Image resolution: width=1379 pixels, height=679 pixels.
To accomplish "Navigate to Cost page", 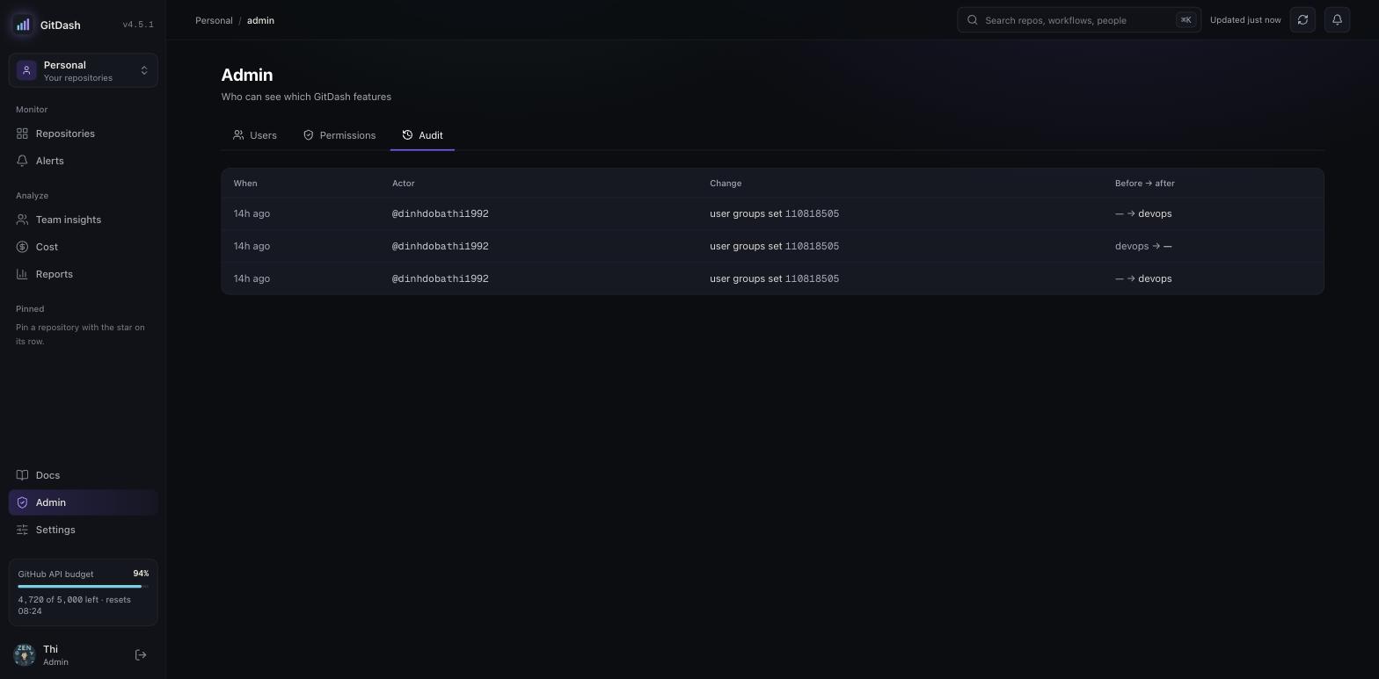I will tap(84, 247).
